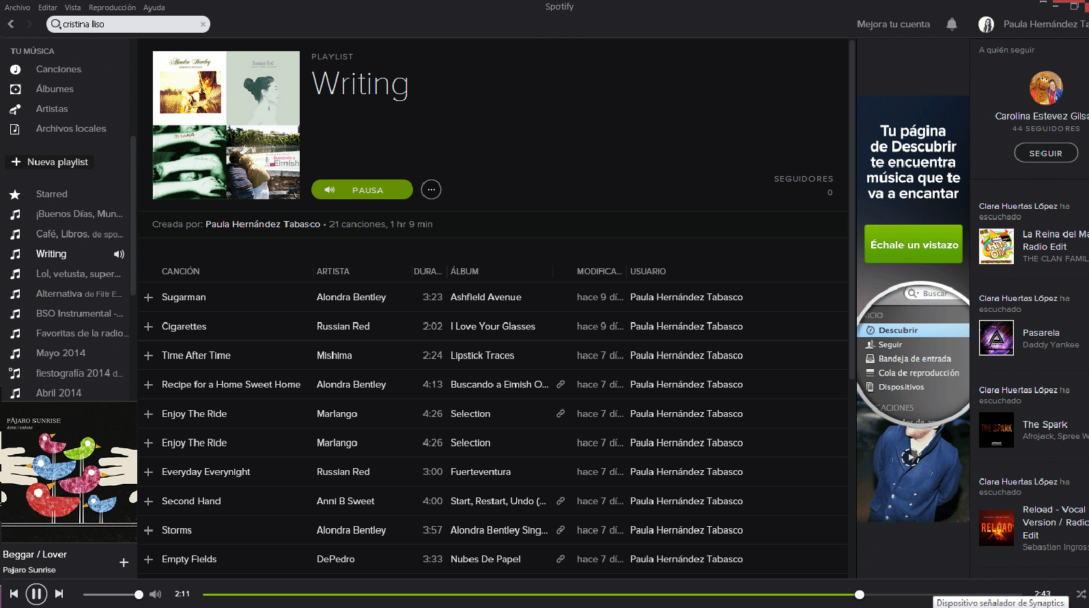
Task: Go back with the left arrow
Action: (11, 24)
